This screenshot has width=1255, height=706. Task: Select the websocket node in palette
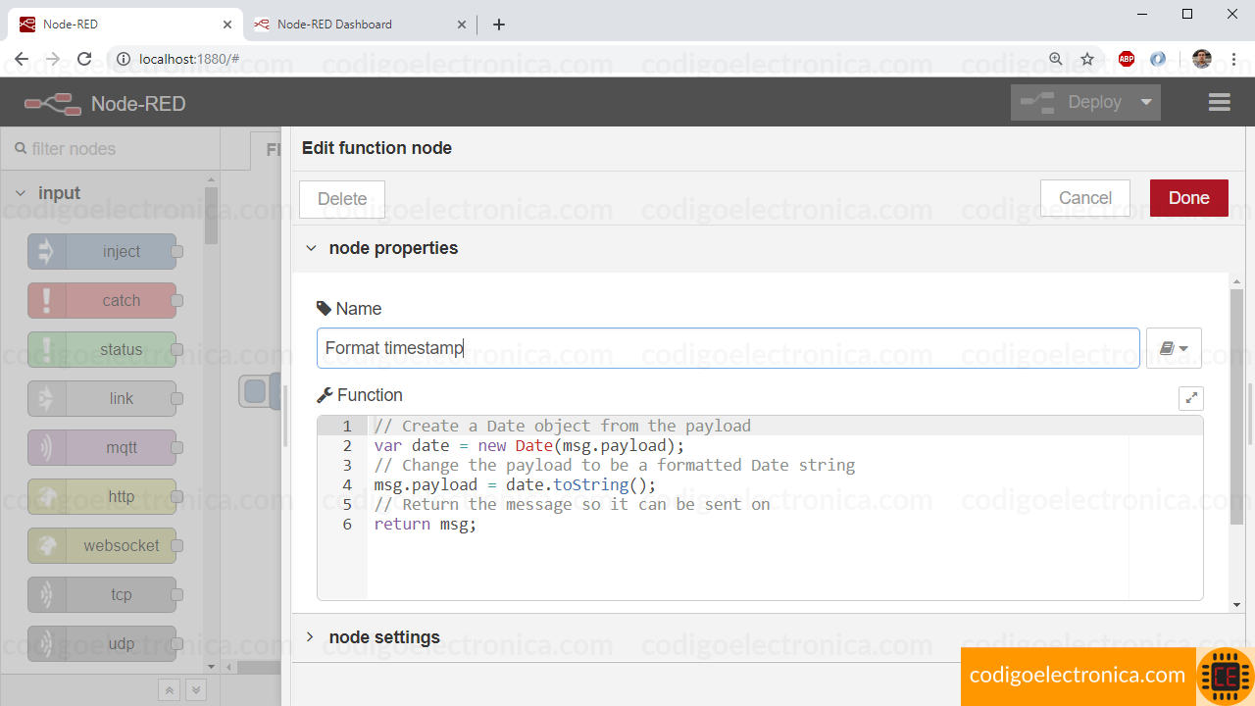point(102,546)
